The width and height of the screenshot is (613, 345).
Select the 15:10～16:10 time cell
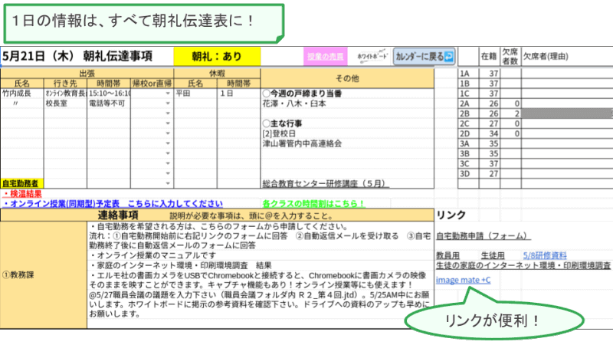[x=109, y=94]
